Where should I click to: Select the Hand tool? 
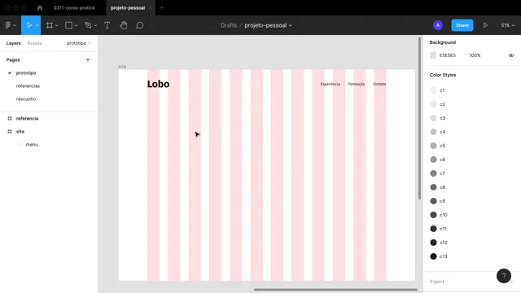point(124,25)
